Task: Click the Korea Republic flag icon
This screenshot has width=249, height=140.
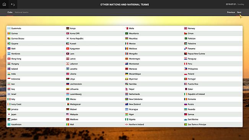Action: tap(68, 39)
